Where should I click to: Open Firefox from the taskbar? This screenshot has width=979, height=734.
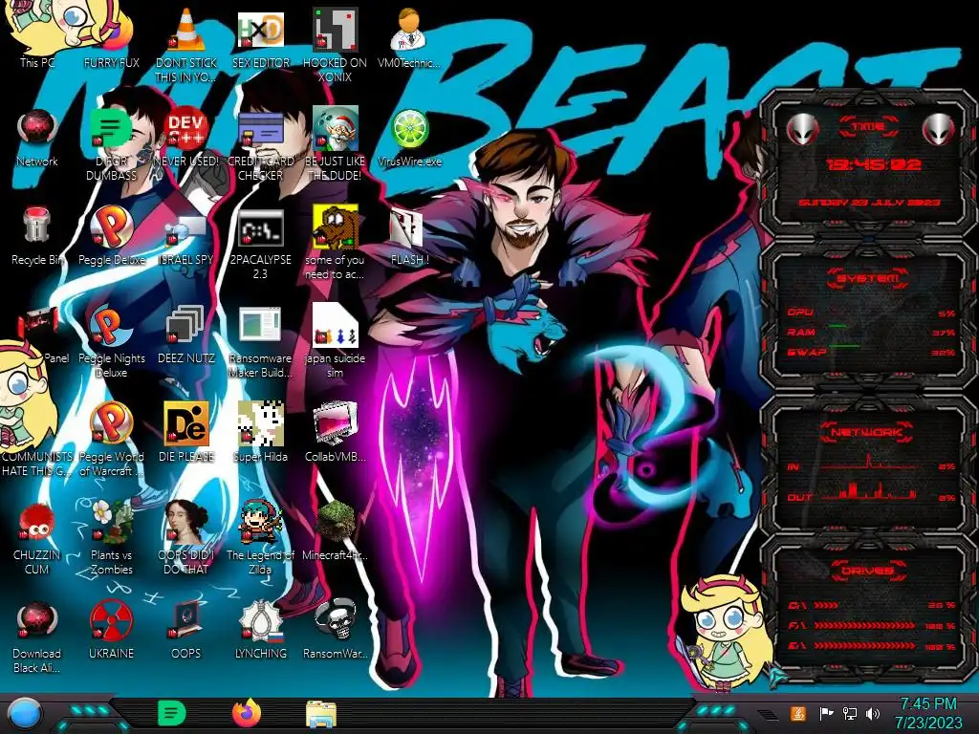[247, 713]
